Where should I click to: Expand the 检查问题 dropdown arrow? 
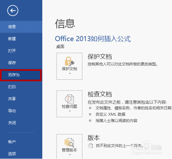pos(70,111)
